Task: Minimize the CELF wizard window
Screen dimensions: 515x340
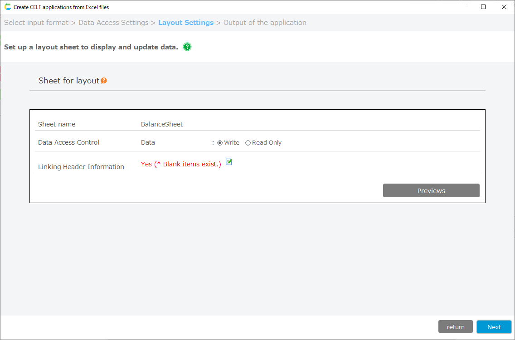Action: [x=463, y=7]
